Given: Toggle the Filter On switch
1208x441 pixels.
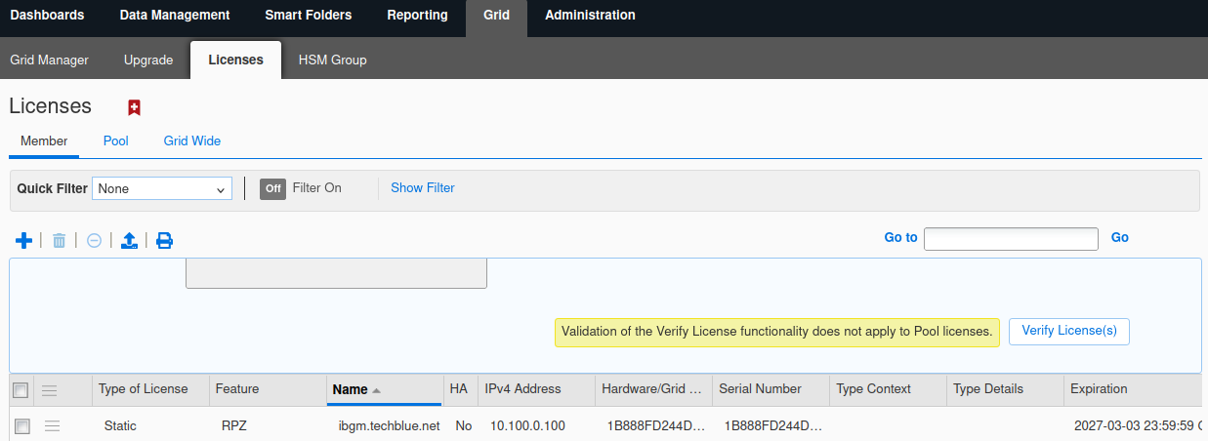Looking at the screenshot, I should click(272, 188).
